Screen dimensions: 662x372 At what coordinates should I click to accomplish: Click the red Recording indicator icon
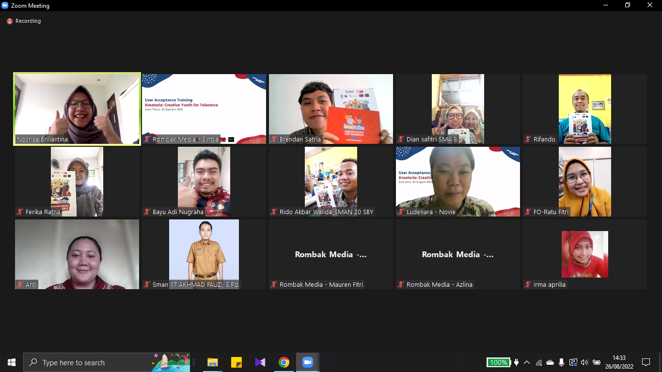coord(9,21)
